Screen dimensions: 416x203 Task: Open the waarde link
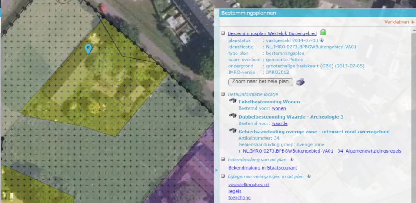click(x=280, y=123)
